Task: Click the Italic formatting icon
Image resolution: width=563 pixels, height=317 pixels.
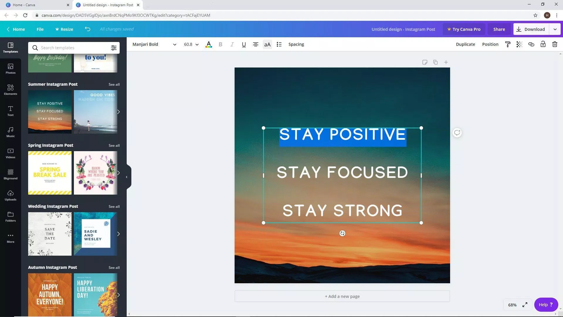Action: click(x=232, y=44)
